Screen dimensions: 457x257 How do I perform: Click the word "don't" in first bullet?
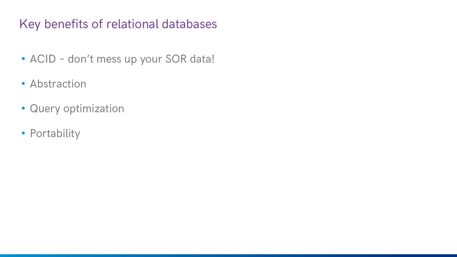point(81,59)
